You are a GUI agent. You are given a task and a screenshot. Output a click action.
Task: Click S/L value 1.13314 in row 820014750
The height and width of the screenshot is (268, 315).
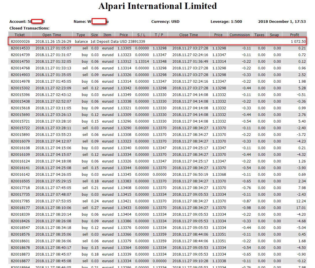[142, 62]
